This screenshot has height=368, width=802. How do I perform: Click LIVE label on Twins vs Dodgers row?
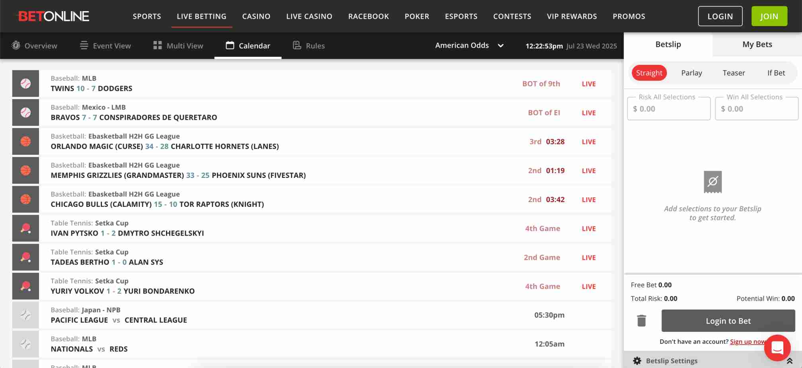click(x=589, y=84)
